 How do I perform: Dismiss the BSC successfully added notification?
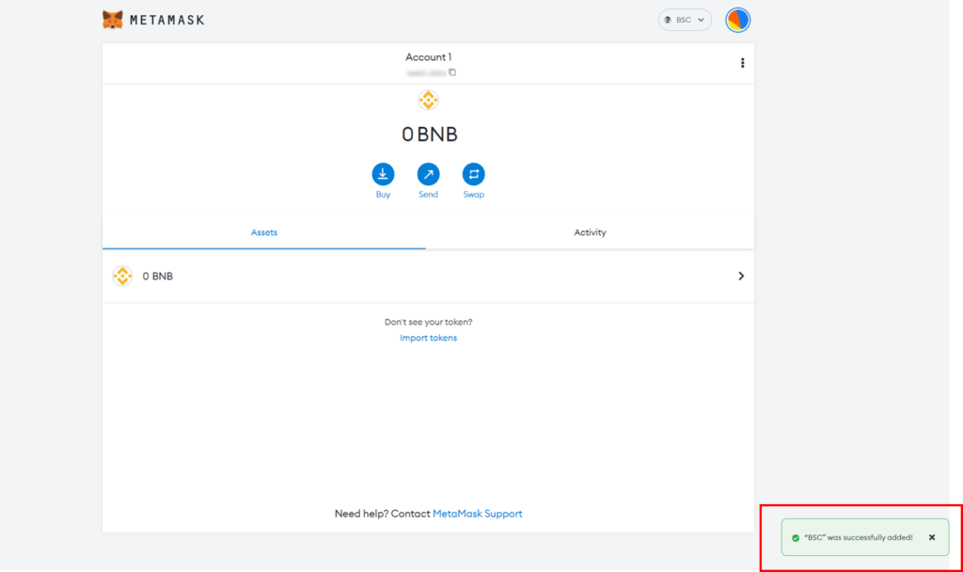click(932, 537)
